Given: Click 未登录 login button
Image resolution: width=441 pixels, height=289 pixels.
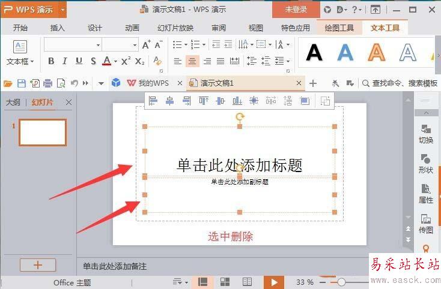Looking at the screenshot, I should (296, 10).
